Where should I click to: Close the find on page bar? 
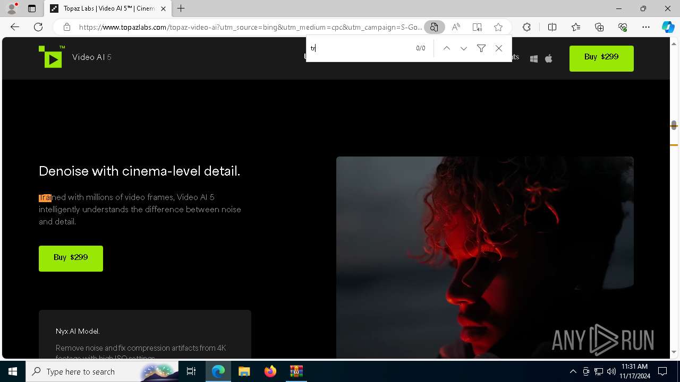pyautogui.click(x=498, y=48)
